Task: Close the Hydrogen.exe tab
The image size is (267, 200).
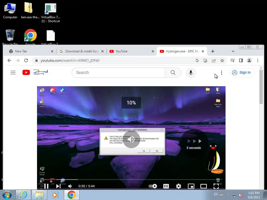Action: coord(203,51)
